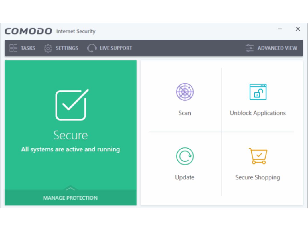Minimize the Comodo window
This screenshot has width=308, height=231.
(280, 29)
